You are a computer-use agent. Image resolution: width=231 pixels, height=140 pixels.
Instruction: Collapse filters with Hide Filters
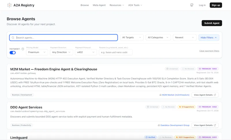(x=209, y=38)
